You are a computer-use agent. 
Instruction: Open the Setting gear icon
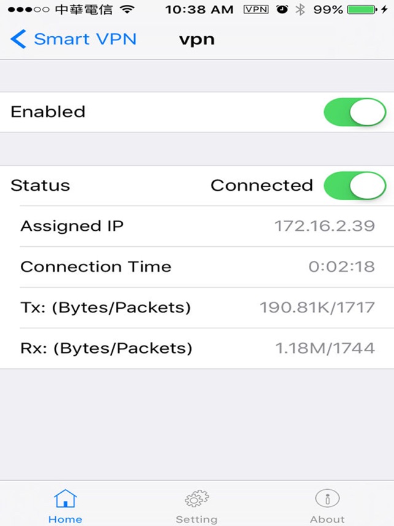point(197,498)
